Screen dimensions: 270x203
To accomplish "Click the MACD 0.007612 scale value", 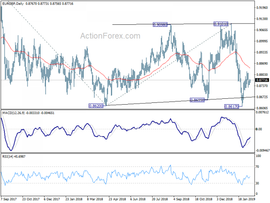I will click(262, 112).
